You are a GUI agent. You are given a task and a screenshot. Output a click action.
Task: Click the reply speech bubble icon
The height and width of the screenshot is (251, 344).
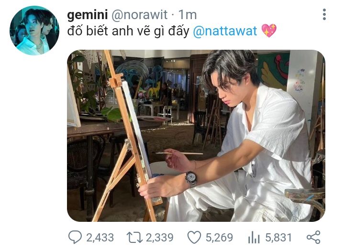pyautogui.click(x=75, y=237)
